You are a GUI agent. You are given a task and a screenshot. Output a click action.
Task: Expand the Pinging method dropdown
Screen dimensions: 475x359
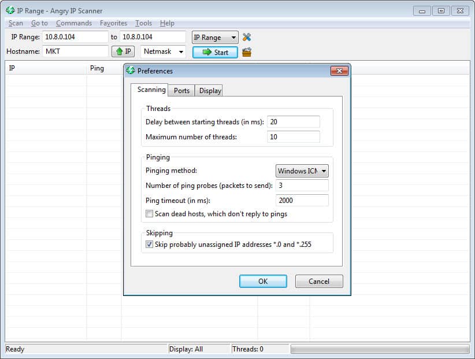coord(302,171)
